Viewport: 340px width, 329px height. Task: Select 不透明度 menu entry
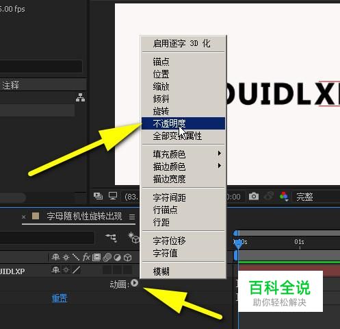(x=183, y=123)
